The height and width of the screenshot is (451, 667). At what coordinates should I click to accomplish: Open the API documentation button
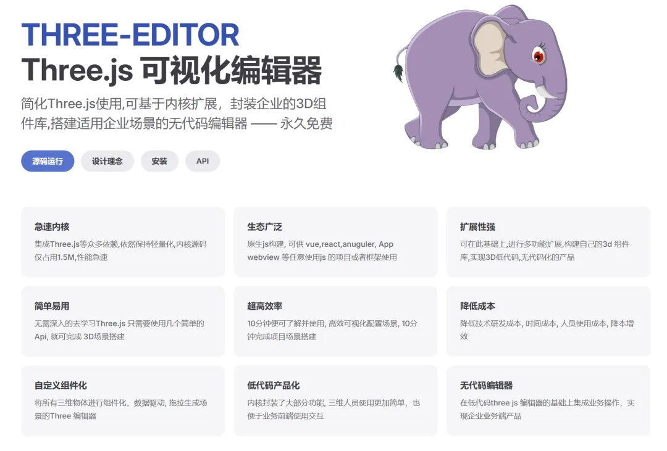point(203,161)
